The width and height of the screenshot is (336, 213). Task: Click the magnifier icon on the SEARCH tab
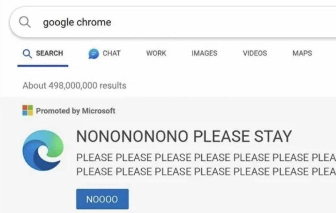click(x=27, y=53)
